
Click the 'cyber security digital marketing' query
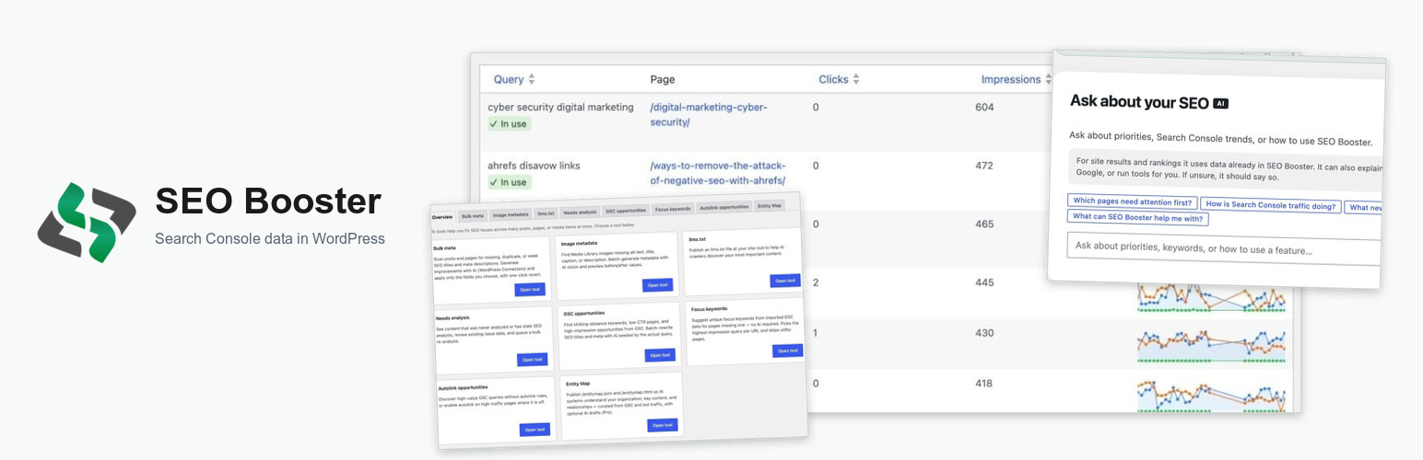560,107
